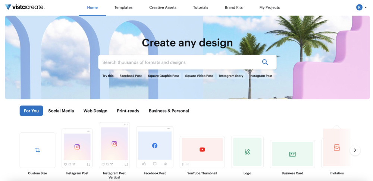Select the YouTube Thumbnail icon

(202, 149)
